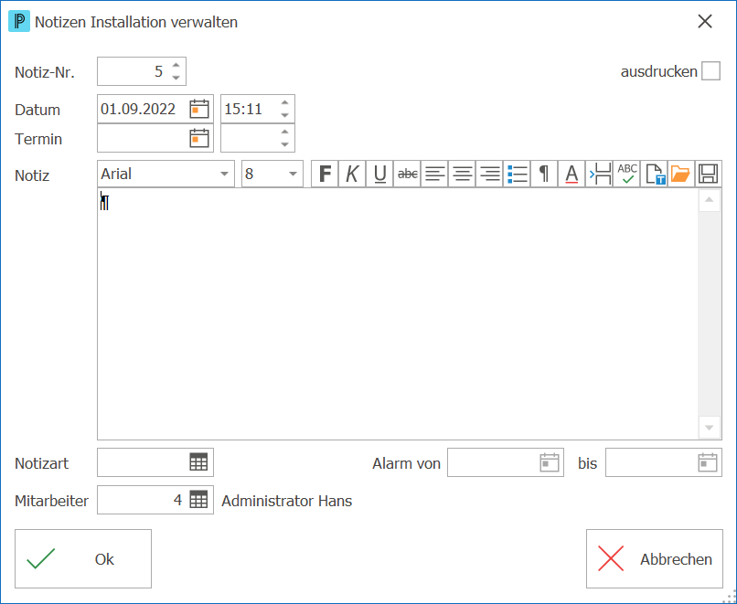Close the Notizen Installation verwalten dialog

705,21
